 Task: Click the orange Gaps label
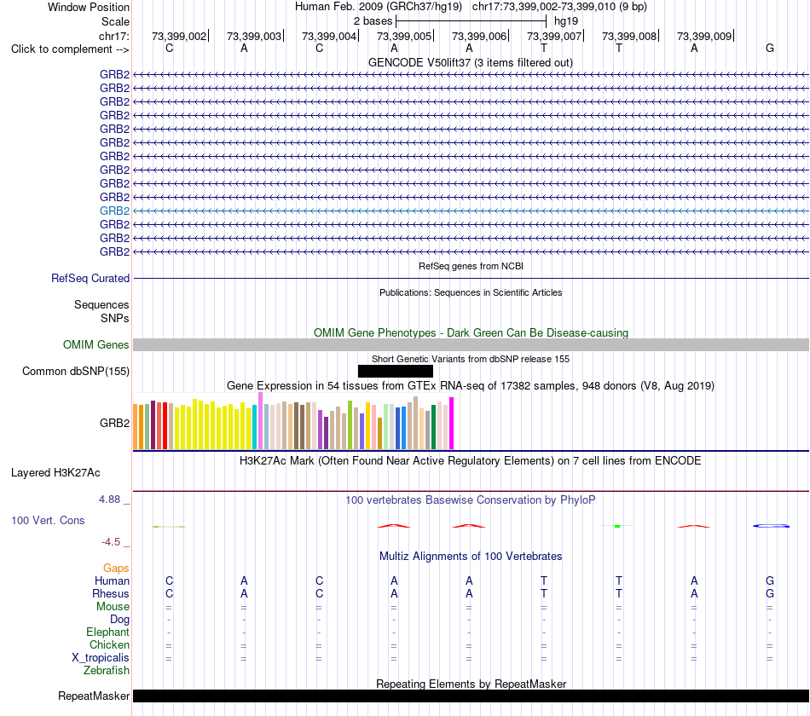(116, 569)
